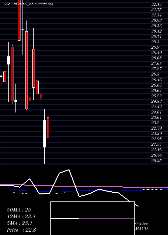Click the 28.49 price axis label
The height and width of the screenshot is (235, 168).
pos(156,53)
